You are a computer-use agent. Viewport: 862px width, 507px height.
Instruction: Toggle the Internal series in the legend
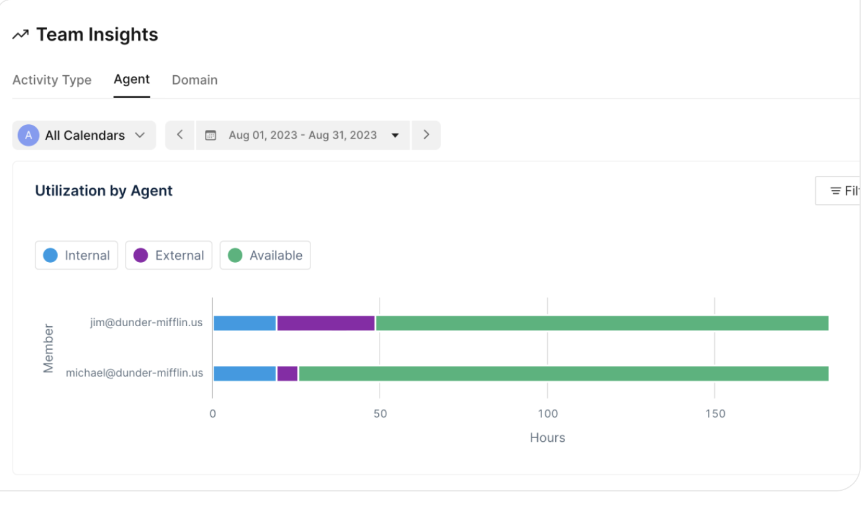point(76,255)
